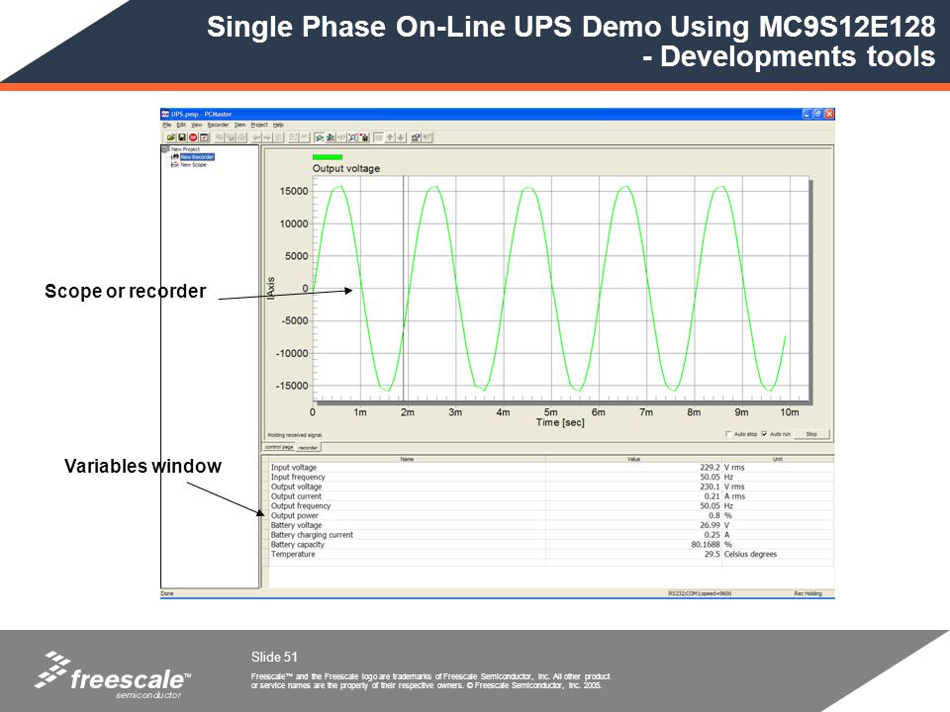Click the grayed forward arrow toolbar icon

(268, 137)
